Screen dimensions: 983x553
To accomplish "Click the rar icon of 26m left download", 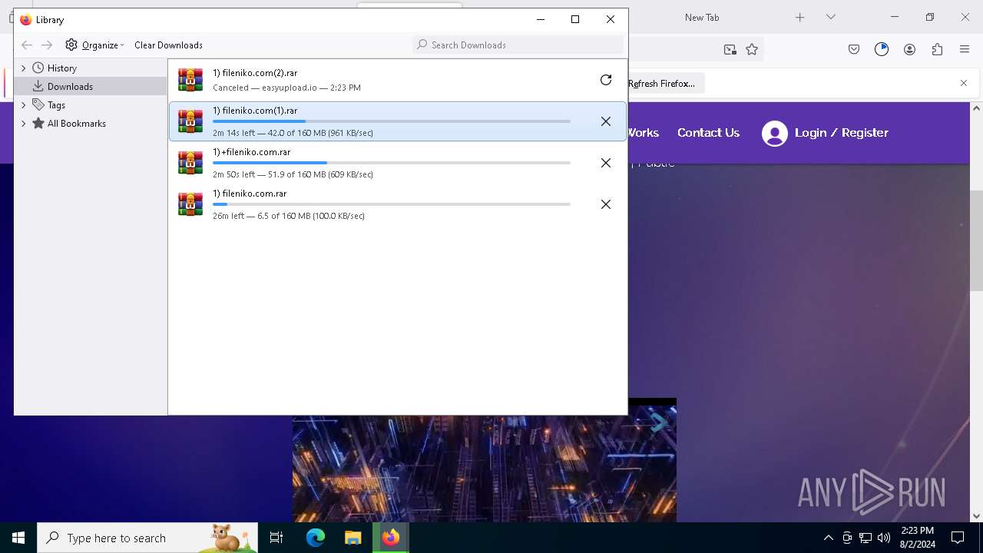I will (190, 204).
